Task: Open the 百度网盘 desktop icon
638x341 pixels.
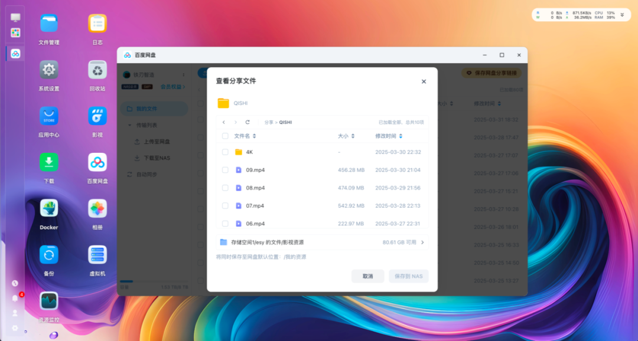Action: point(97,163)
